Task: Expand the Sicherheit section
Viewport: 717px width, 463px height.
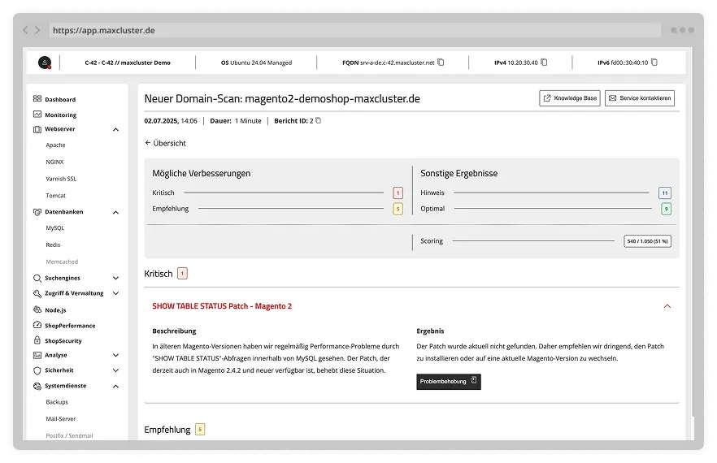Action: pos(115,370)
